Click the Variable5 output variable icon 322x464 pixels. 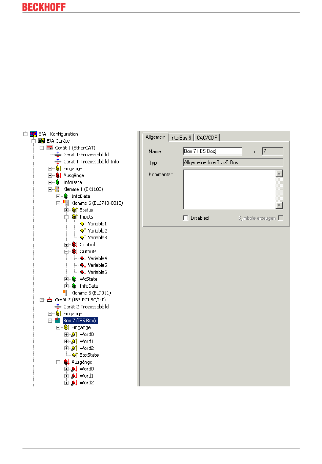(x=83, y=265)
